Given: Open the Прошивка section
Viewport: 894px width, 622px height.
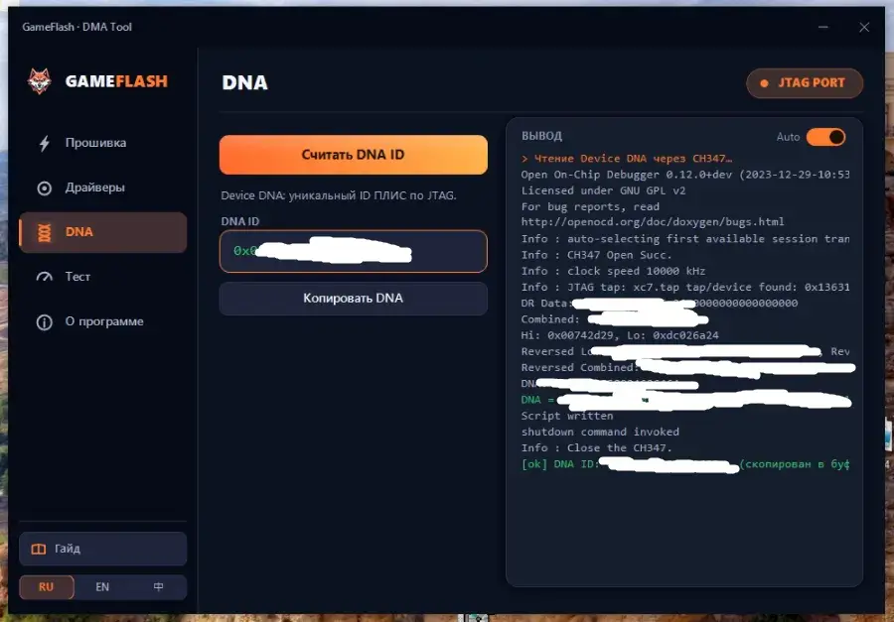Looking at the screenshot, I should coord(102,143).
